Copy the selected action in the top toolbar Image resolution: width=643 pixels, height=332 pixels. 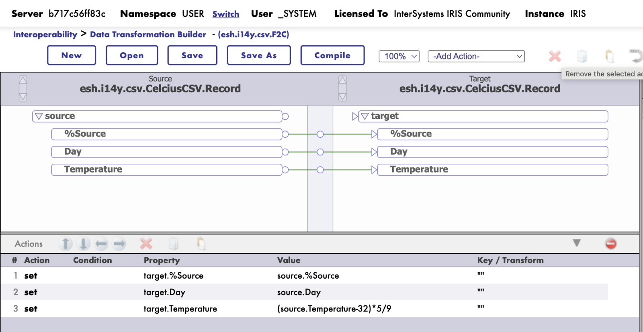point(582,56)
